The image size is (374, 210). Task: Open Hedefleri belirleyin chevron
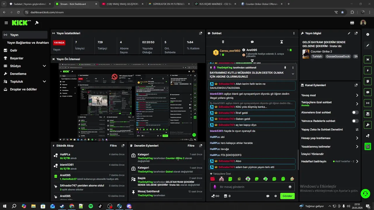tap(357, 161)
